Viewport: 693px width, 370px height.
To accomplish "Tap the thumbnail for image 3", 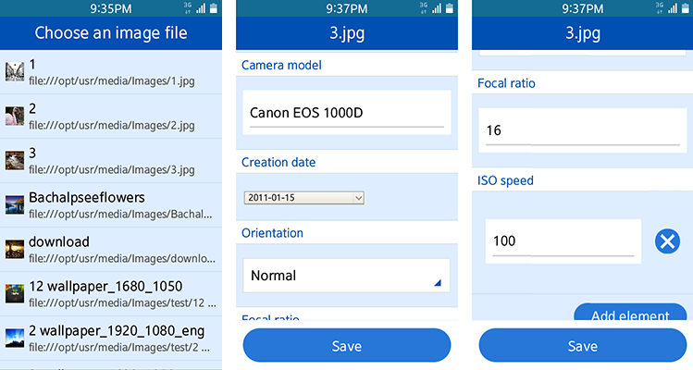I will point(14,160).
